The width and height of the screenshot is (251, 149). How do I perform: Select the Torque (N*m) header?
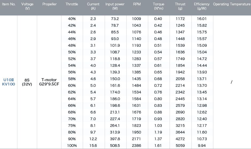[x=158, y=6]
